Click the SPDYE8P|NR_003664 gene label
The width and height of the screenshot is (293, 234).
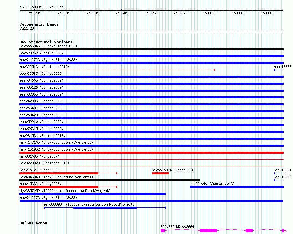point(177,227)
